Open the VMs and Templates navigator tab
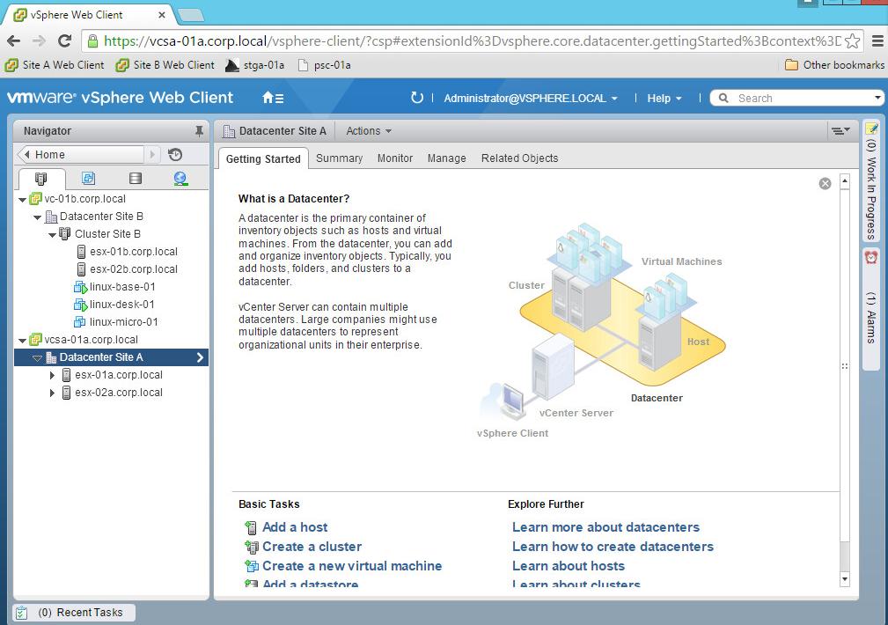Viewport: 888px width, 625px height. click(x=88, y=179)
